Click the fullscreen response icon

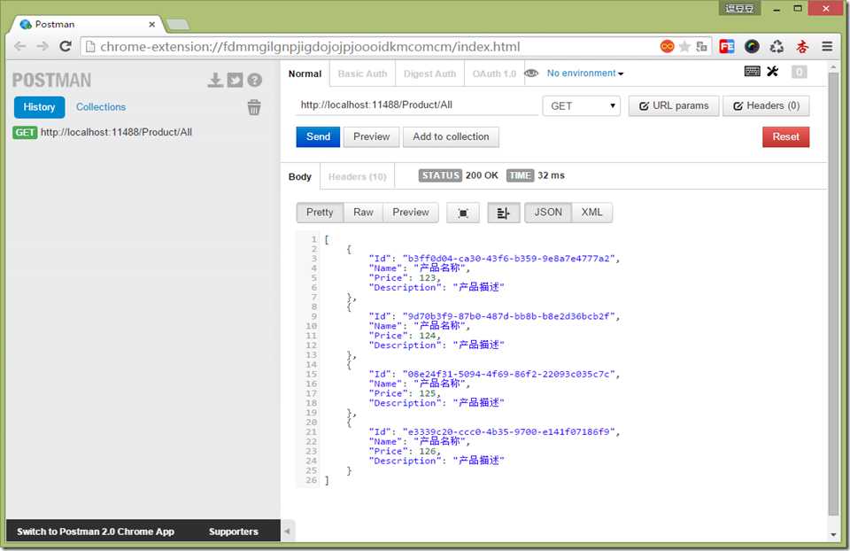(x=463, y=213)
